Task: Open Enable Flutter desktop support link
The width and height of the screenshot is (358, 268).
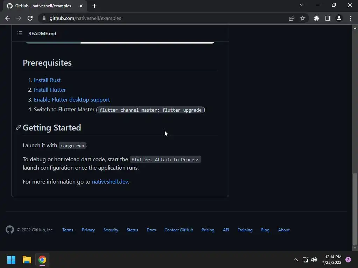Action: click(72, 99)
